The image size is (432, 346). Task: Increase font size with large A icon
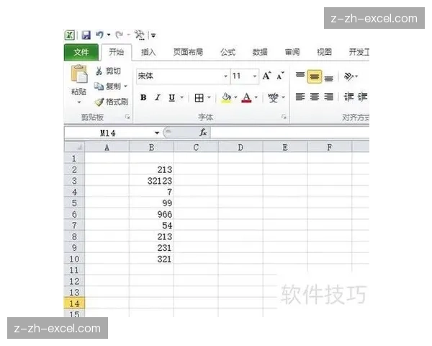[x=266, y=76]
